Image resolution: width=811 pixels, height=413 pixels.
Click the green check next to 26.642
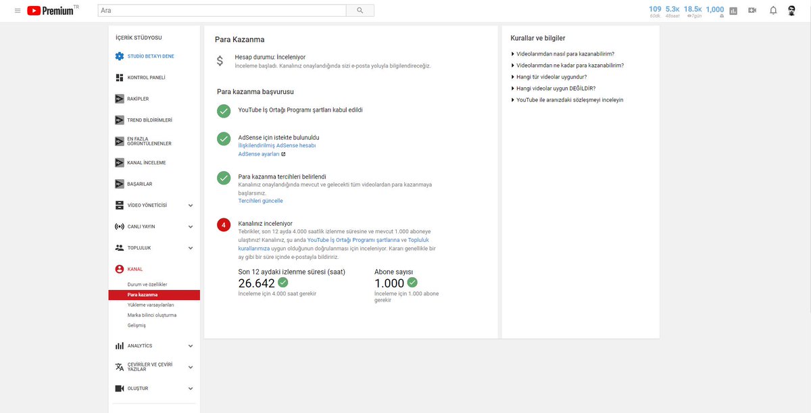(x=283, y=283)
